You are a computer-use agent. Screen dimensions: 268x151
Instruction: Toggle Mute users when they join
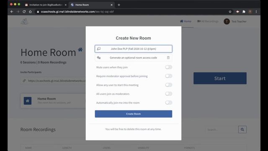168,67
